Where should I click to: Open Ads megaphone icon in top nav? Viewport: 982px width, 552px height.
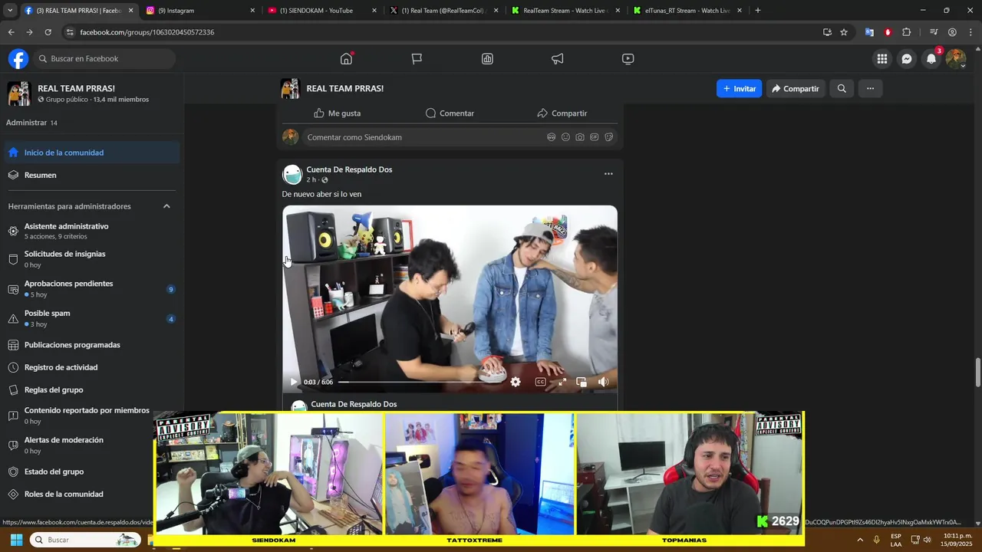(x=558, y=59)
